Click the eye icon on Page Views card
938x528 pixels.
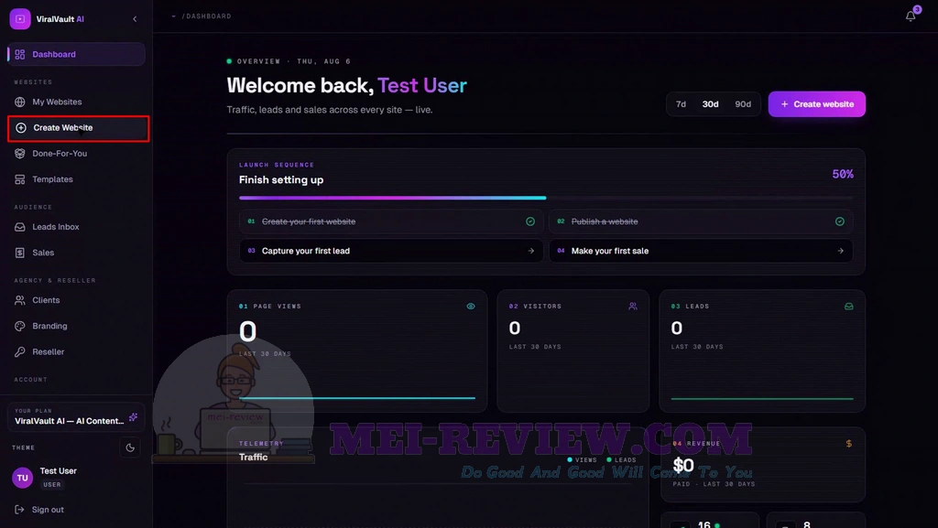(471, 307)
